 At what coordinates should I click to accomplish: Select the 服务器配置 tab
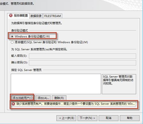[18, 15]
